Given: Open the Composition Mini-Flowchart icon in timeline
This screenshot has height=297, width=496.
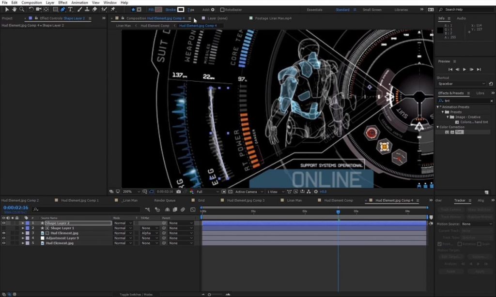Looking at the screenshot, I should (x=147, y=209).
